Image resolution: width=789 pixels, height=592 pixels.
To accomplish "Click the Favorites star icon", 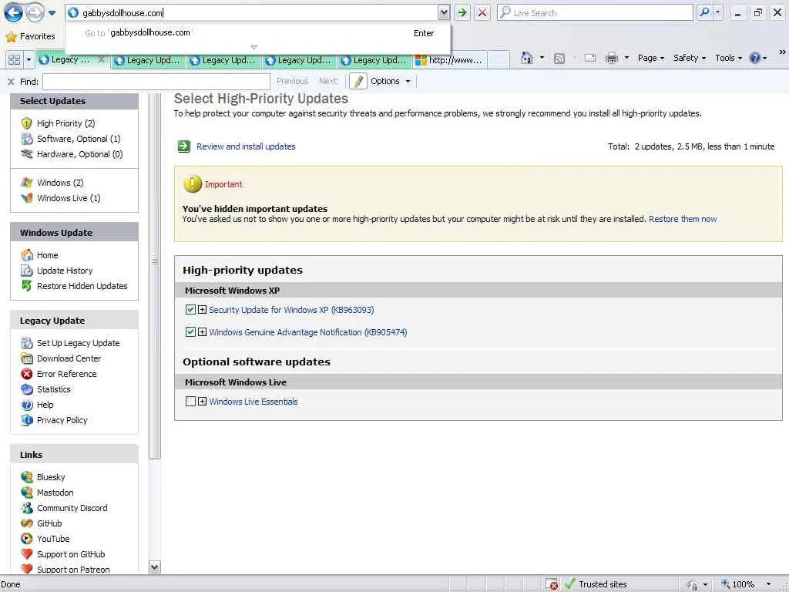I will [x=11, y=36].
